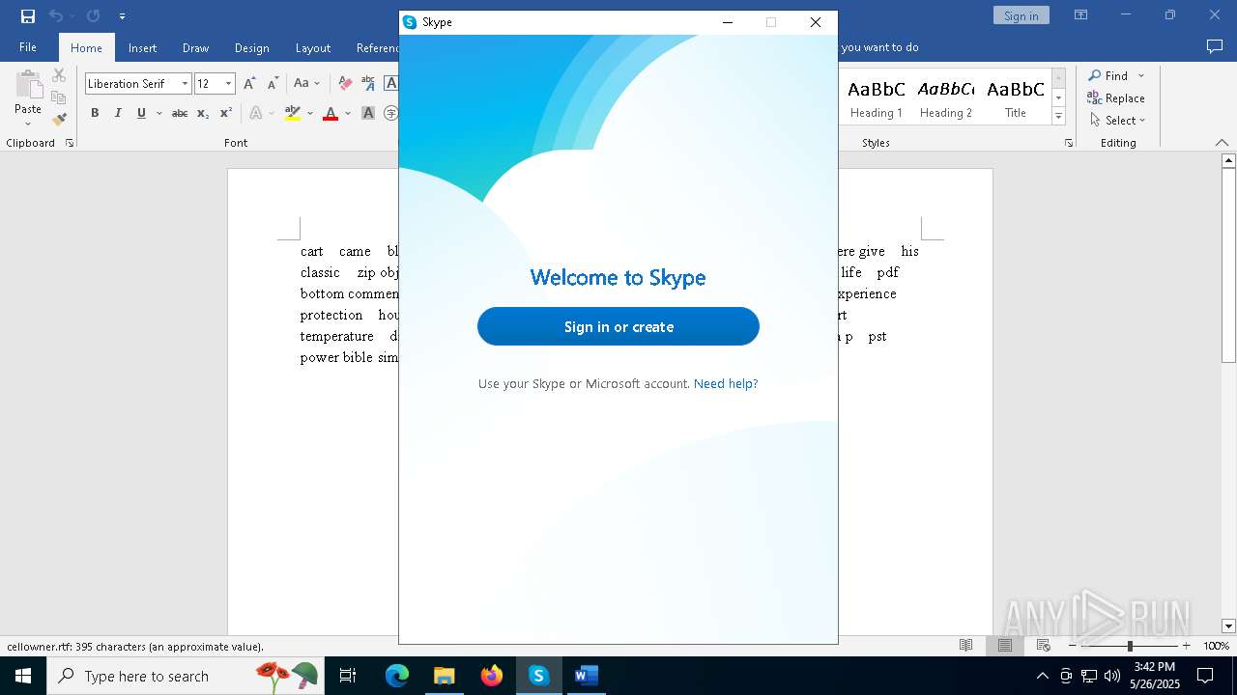Select the Format Painter brush
The width and height of the screenshot is (1237, 695).
(x=59, y=120)
